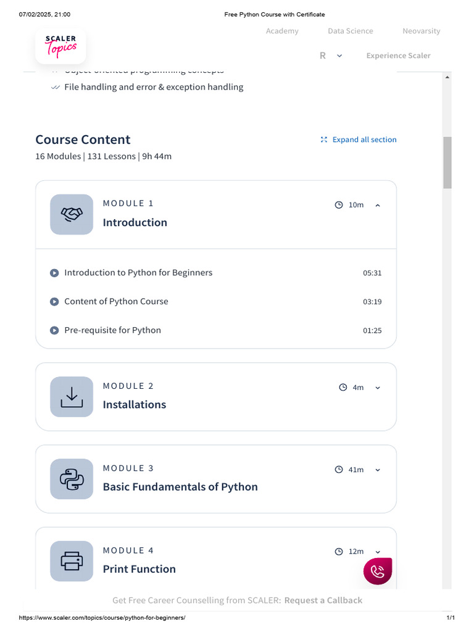
Task: Expand Module 3 Basic Fundamentals chevron
Action: [x=378, y=470]
